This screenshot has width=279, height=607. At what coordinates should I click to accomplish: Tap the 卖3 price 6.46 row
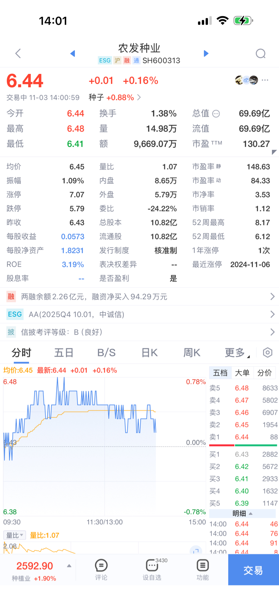tap(243, 412)
